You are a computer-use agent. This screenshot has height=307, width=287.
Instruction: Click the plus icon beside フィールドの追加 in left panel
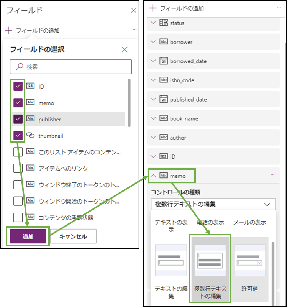point(8,31)
